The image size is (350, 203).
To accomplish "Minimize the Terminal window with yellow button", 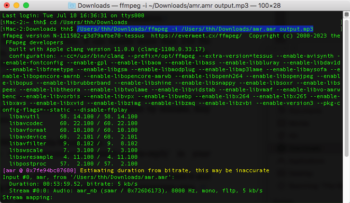I will [x=16, y=5].
